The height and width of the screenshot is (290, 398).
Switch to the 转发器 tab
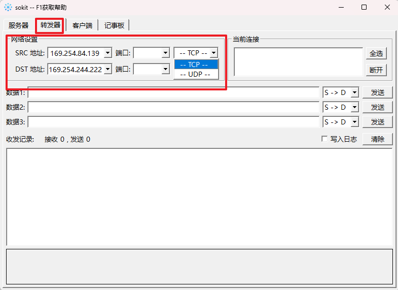(50, 25)
